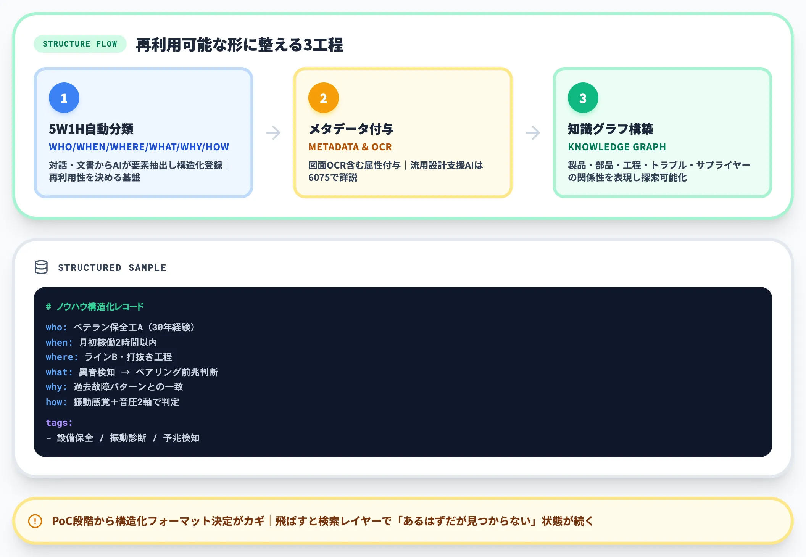Select the 知識グラフ構築 heading
This screenshot has width=806, height=557.
pyautogui.click(x=611, y=129)
